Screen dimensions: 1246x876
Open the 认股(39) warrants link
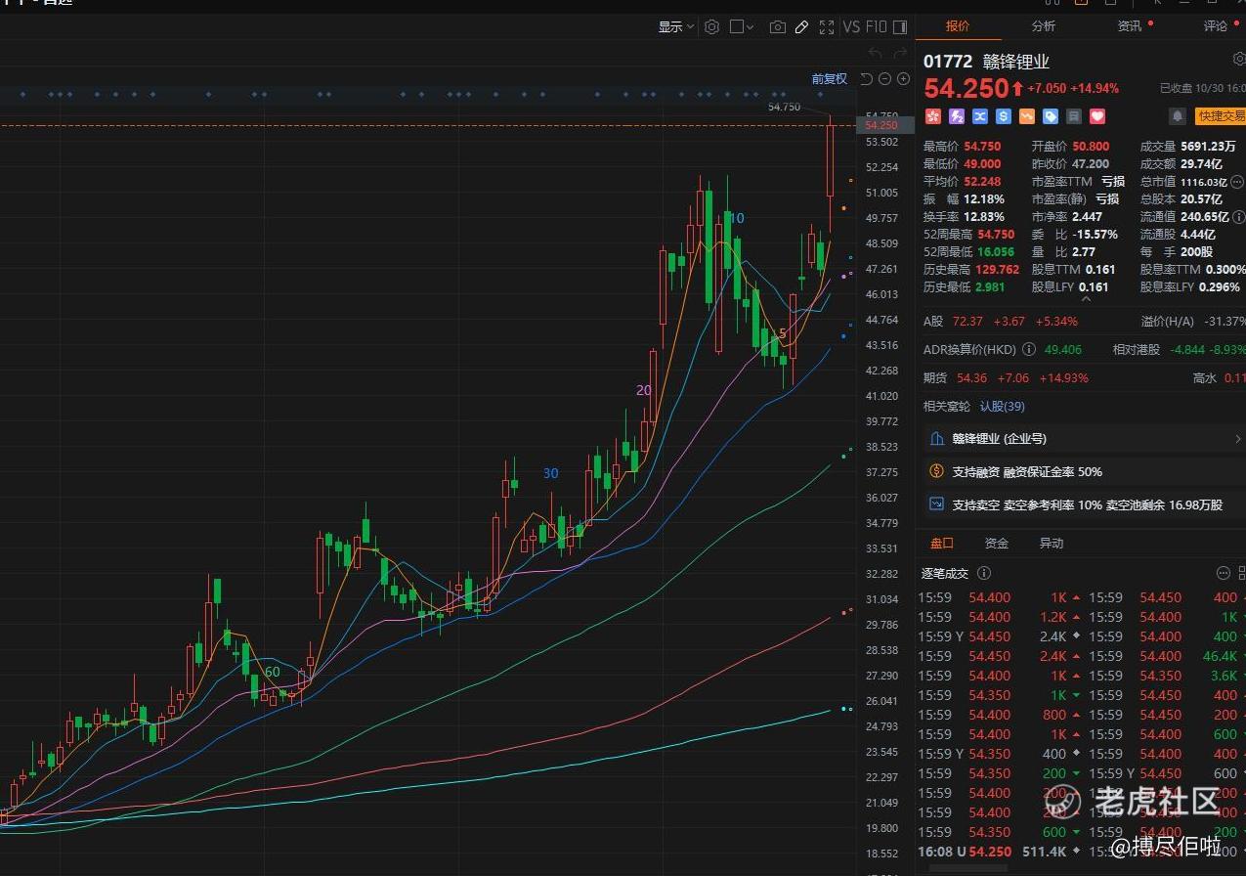click(1002, 406)
